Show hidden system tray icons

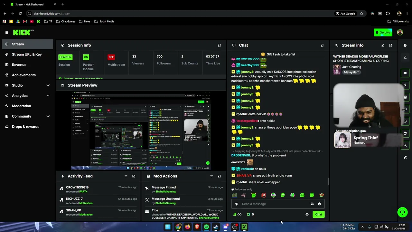pos(362,227)
